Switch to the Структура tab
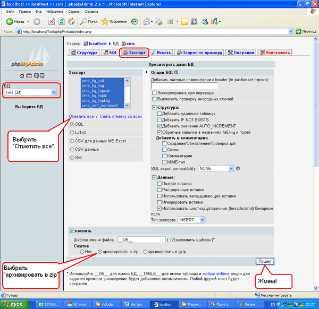 click(84, 53)
